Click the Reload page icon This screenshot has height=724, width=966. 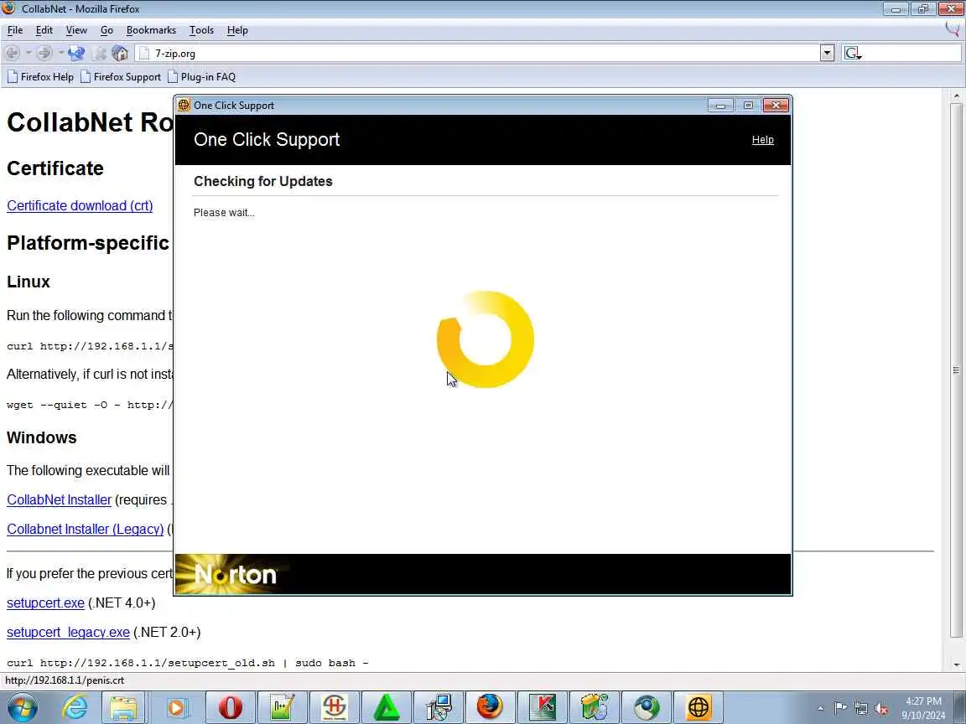click(76, 53)
